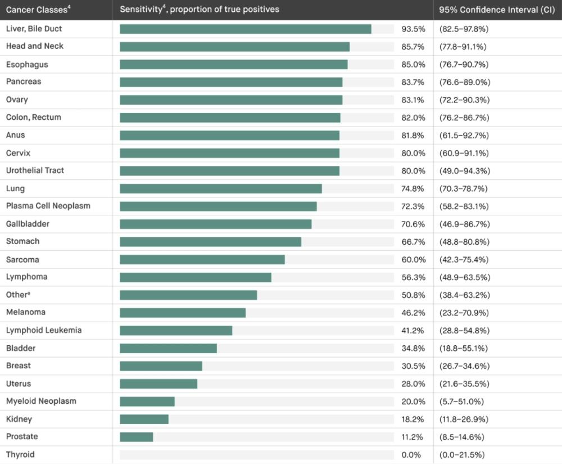This screenshot has height=464, width=562.
Task: Click the Liver, Bile Duct sensitivity bar
Action: click(x=246, y=29)
